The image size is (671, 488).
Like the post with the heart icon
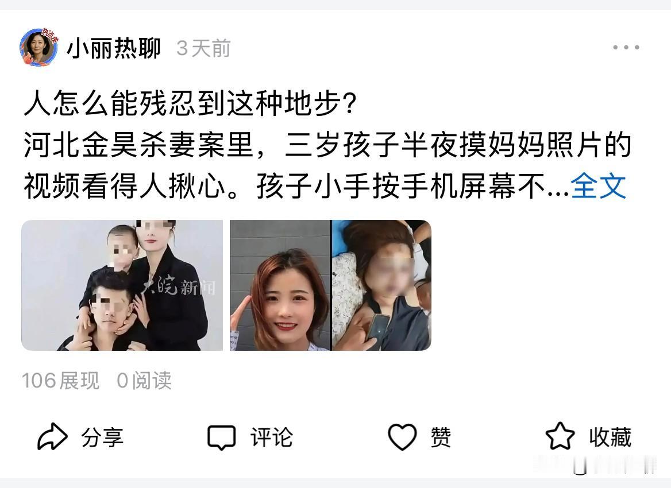[402, 437]
